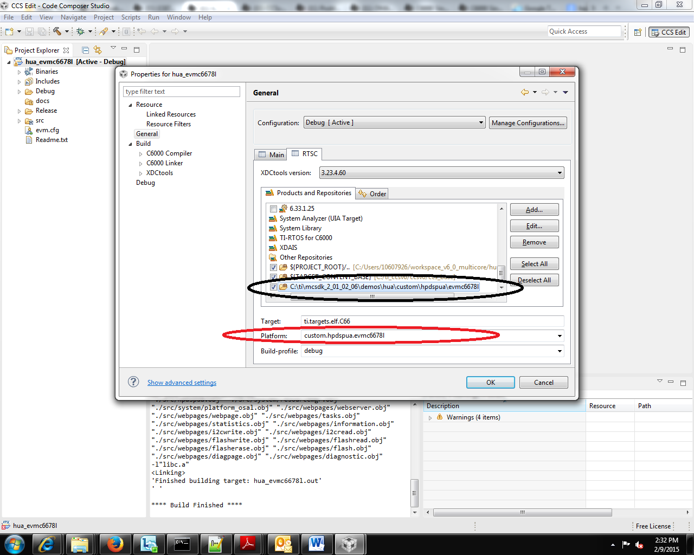Open Word from the taskbar
The width and height of the screenshot is (694, 555).
(x=317, y=544)
